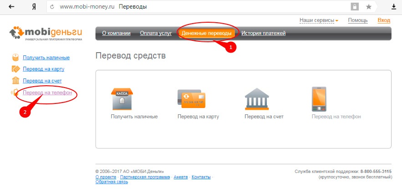Click the lock security icon in address bar
This screenshot has width=402, height=196.
tap(354, 7)
